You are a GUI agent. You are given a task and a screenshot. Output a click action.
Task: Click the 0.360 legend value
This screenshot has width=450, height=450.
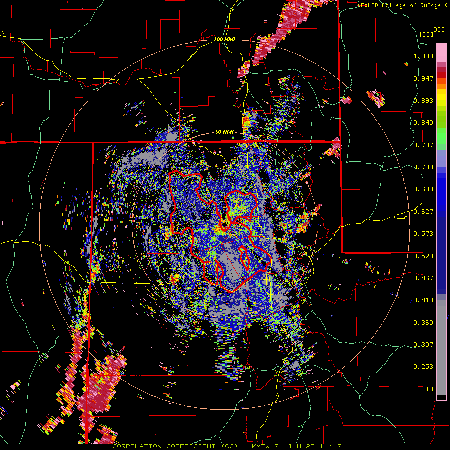[423, 323]
